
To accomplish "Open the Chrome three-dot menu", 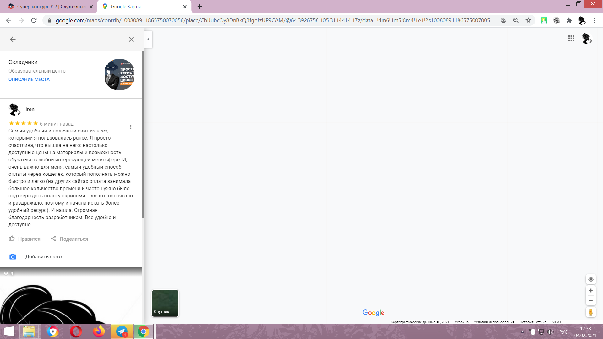I will (x=594, y=20).
